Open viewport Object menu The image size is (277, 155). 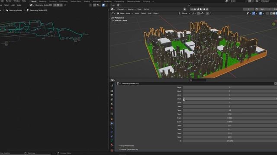point(156,13)
